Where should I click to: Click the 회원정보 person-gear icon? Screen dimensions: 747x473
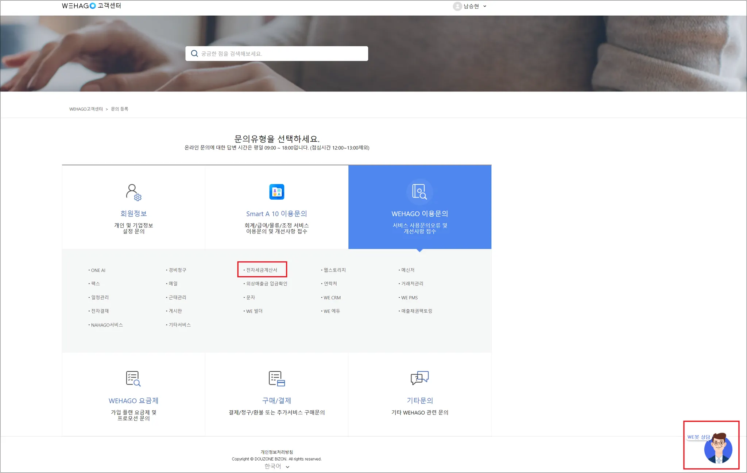(133, 192)
